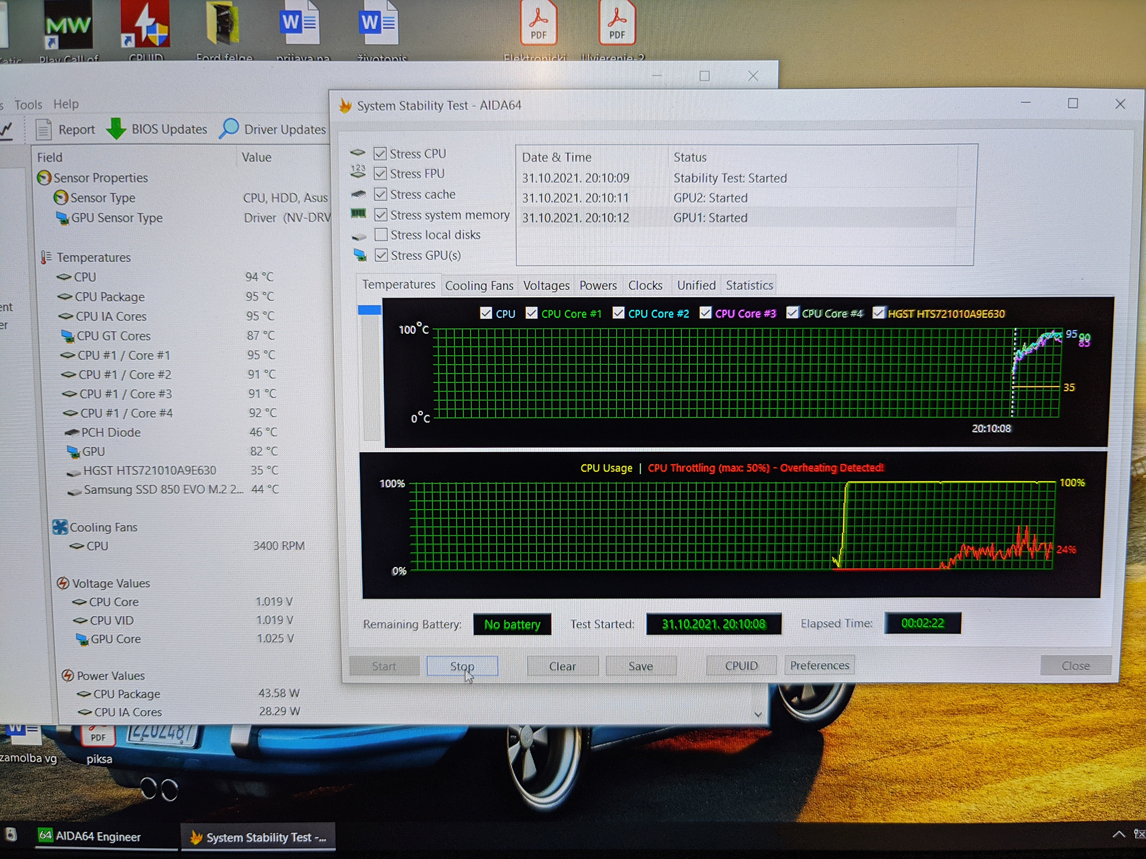Open the Statistics tab
The height and width of the screenshot is (859, 1146).
point(749,285)
